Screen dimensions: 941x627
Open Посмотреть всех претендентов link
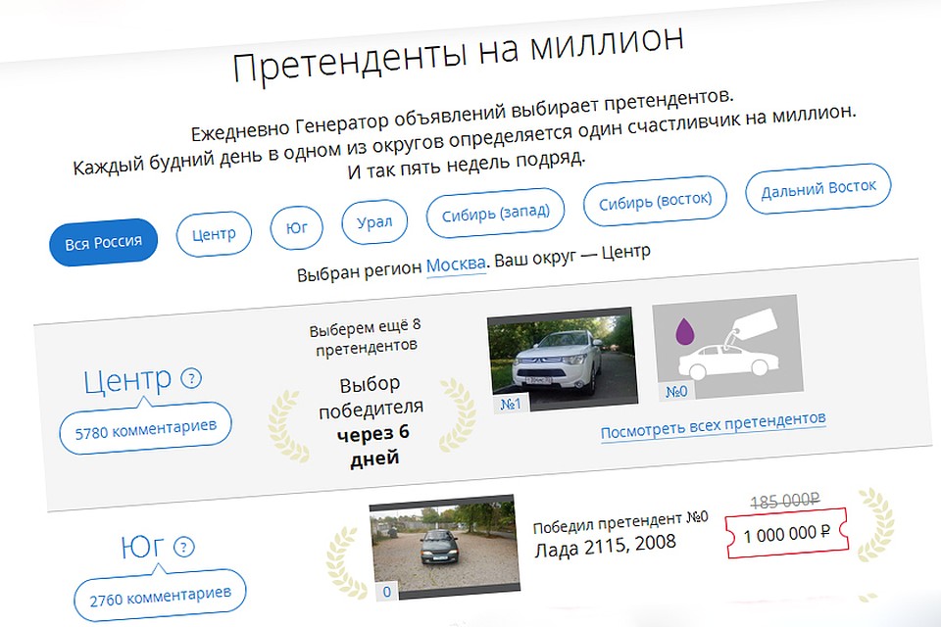714,425
